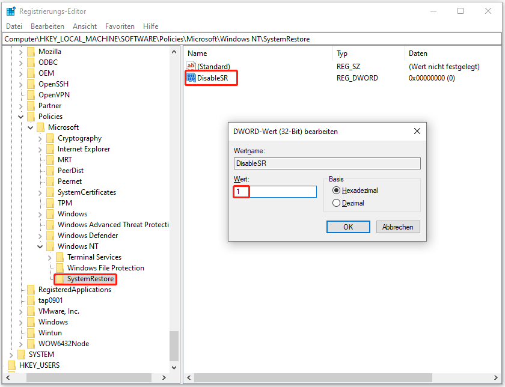
Task: Click the tree pane vertical scrollbar thumb
Action: point(174,346)
